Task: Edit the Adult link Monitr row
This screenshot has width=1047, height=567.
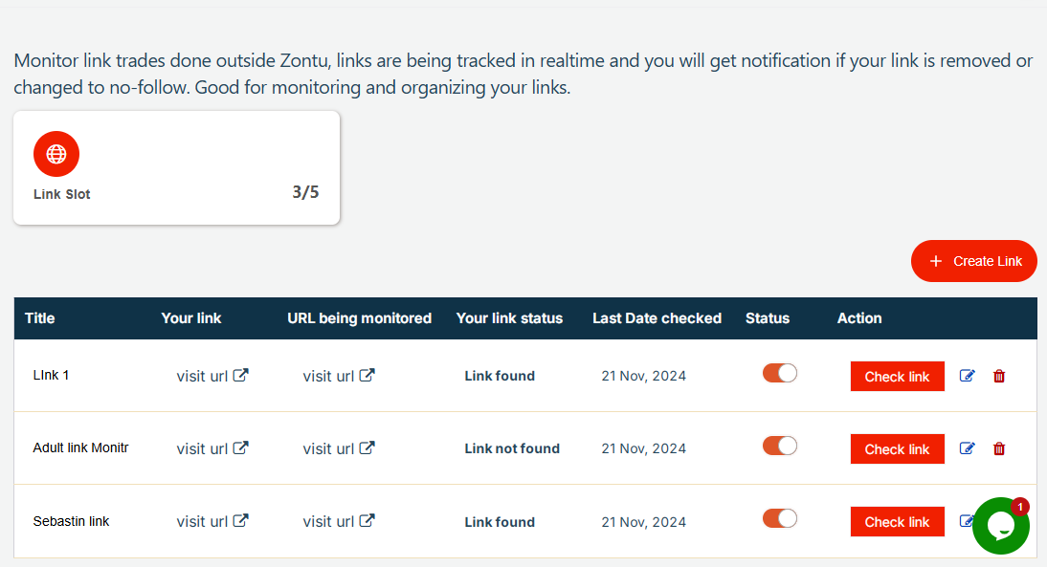Action: point(968,448)
